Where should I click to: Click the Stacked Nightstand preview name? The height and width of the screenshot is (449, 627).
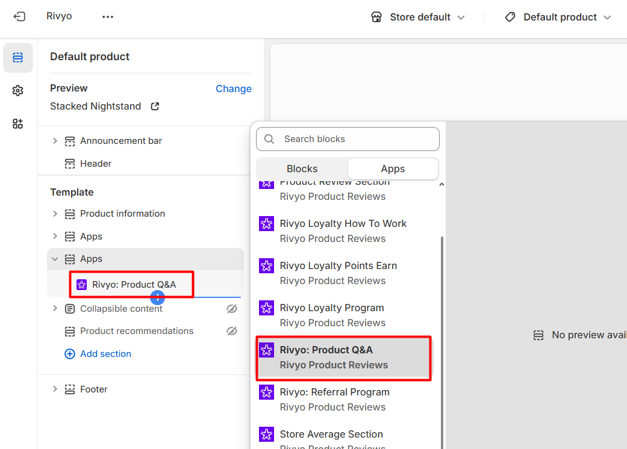coord(95,107)
